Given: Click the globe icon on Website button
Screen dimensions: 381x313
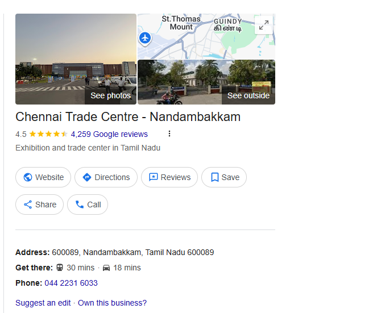Looking at the screenshot, I should tap(28, 177).
